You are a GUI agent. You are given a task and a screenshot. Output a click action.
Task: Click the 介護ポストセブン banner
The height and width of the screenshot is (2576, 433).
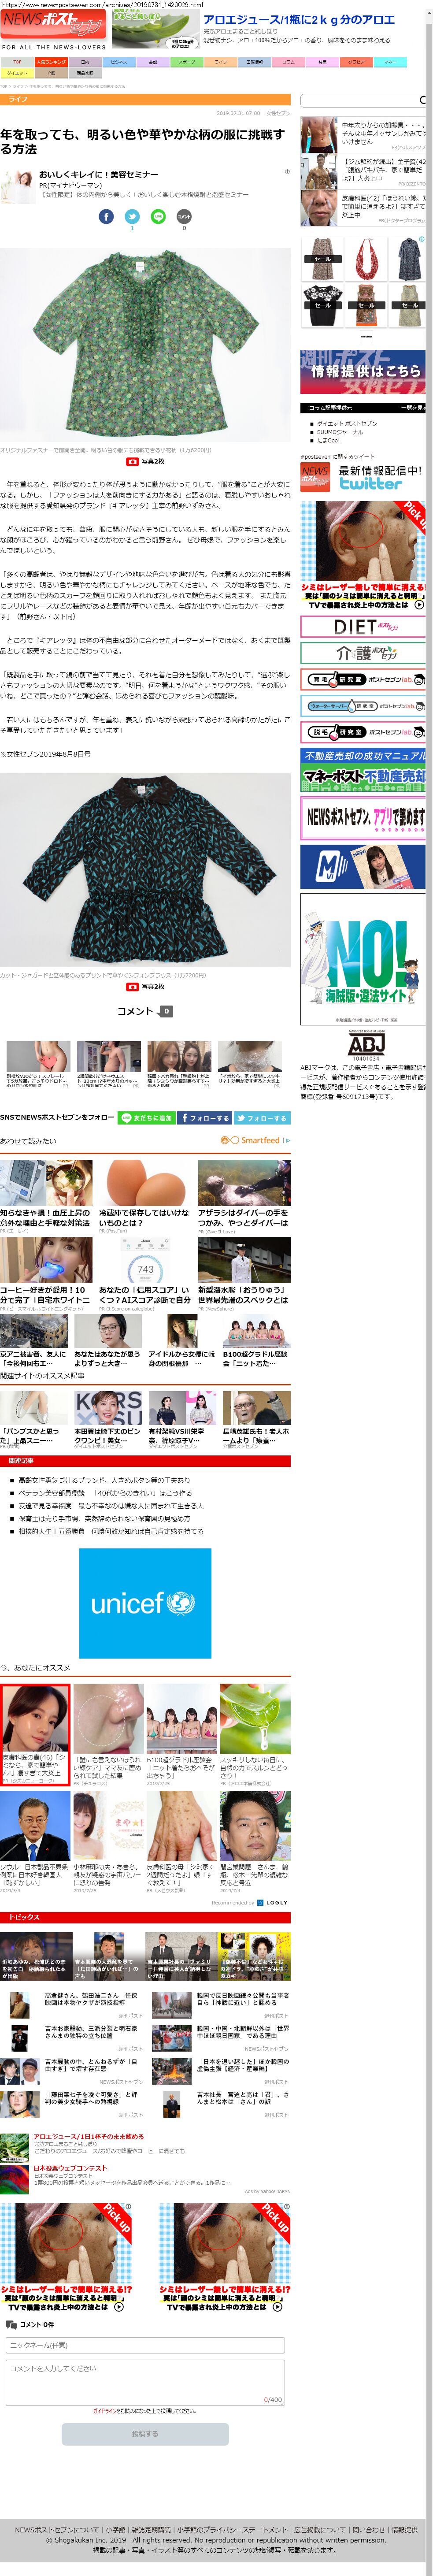coord(363,653)
